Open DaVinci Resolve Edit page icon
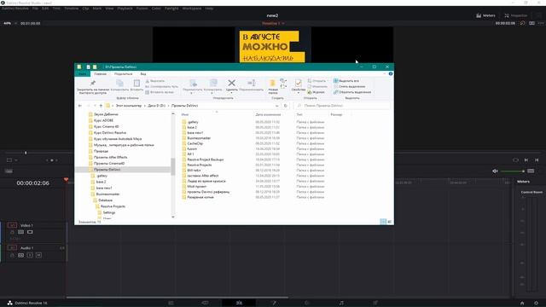546x307 pixels. tap(239, 303)
